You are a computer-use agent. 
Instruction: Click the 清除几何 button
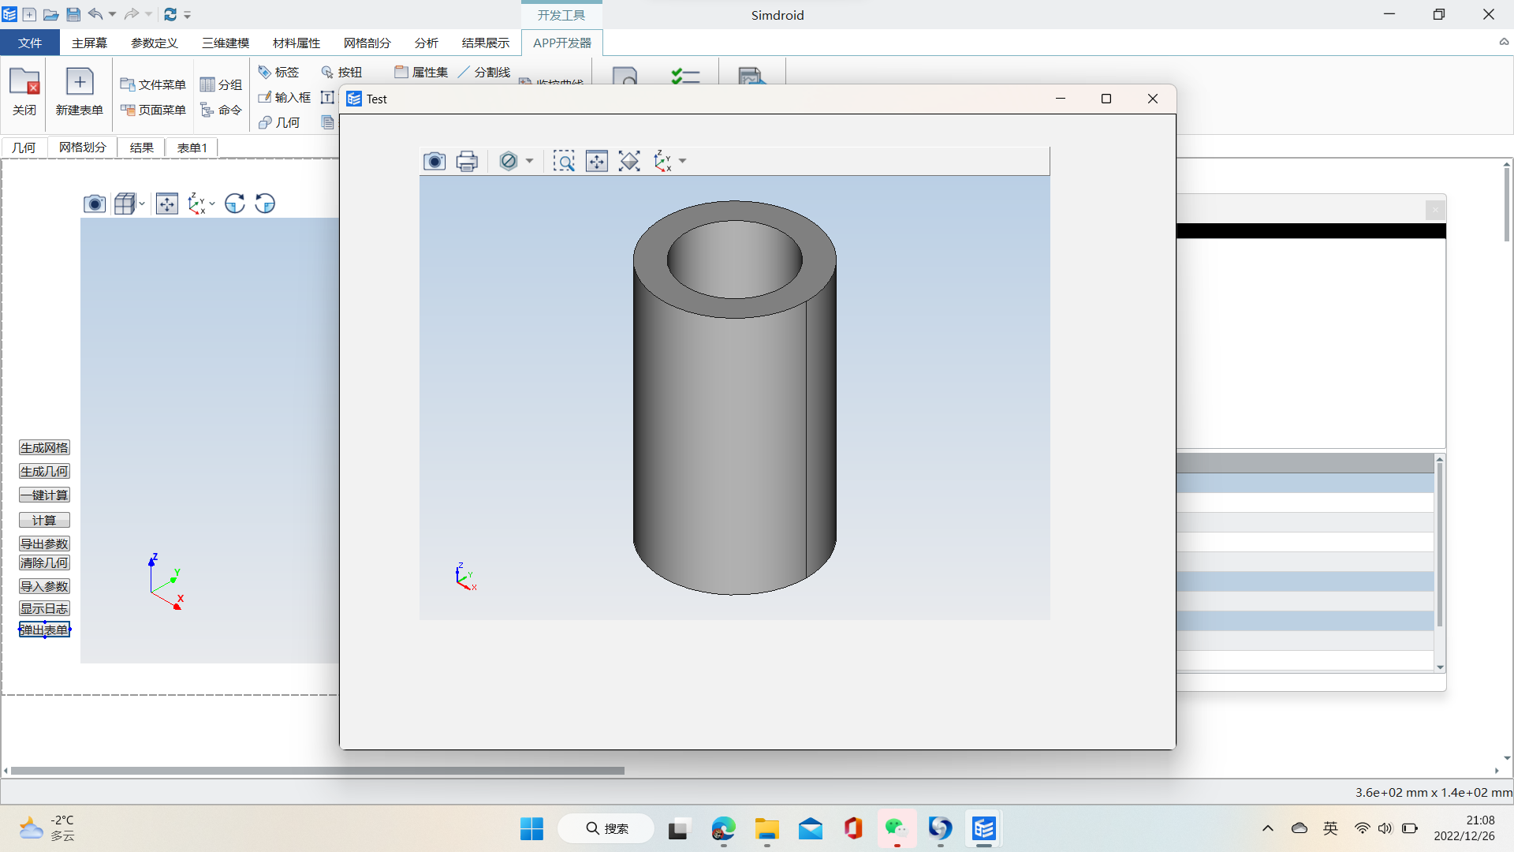coord(44,562)
